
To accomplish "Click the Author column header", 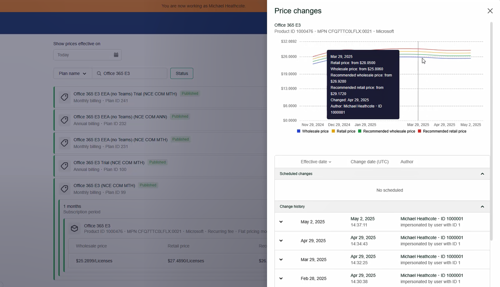I will [x=407, y=162].
